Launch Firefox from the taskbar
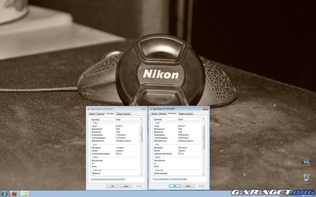Image resolution: width=316 pixels, height=197 pixels. pyautogui.click(x=15, y=193)
